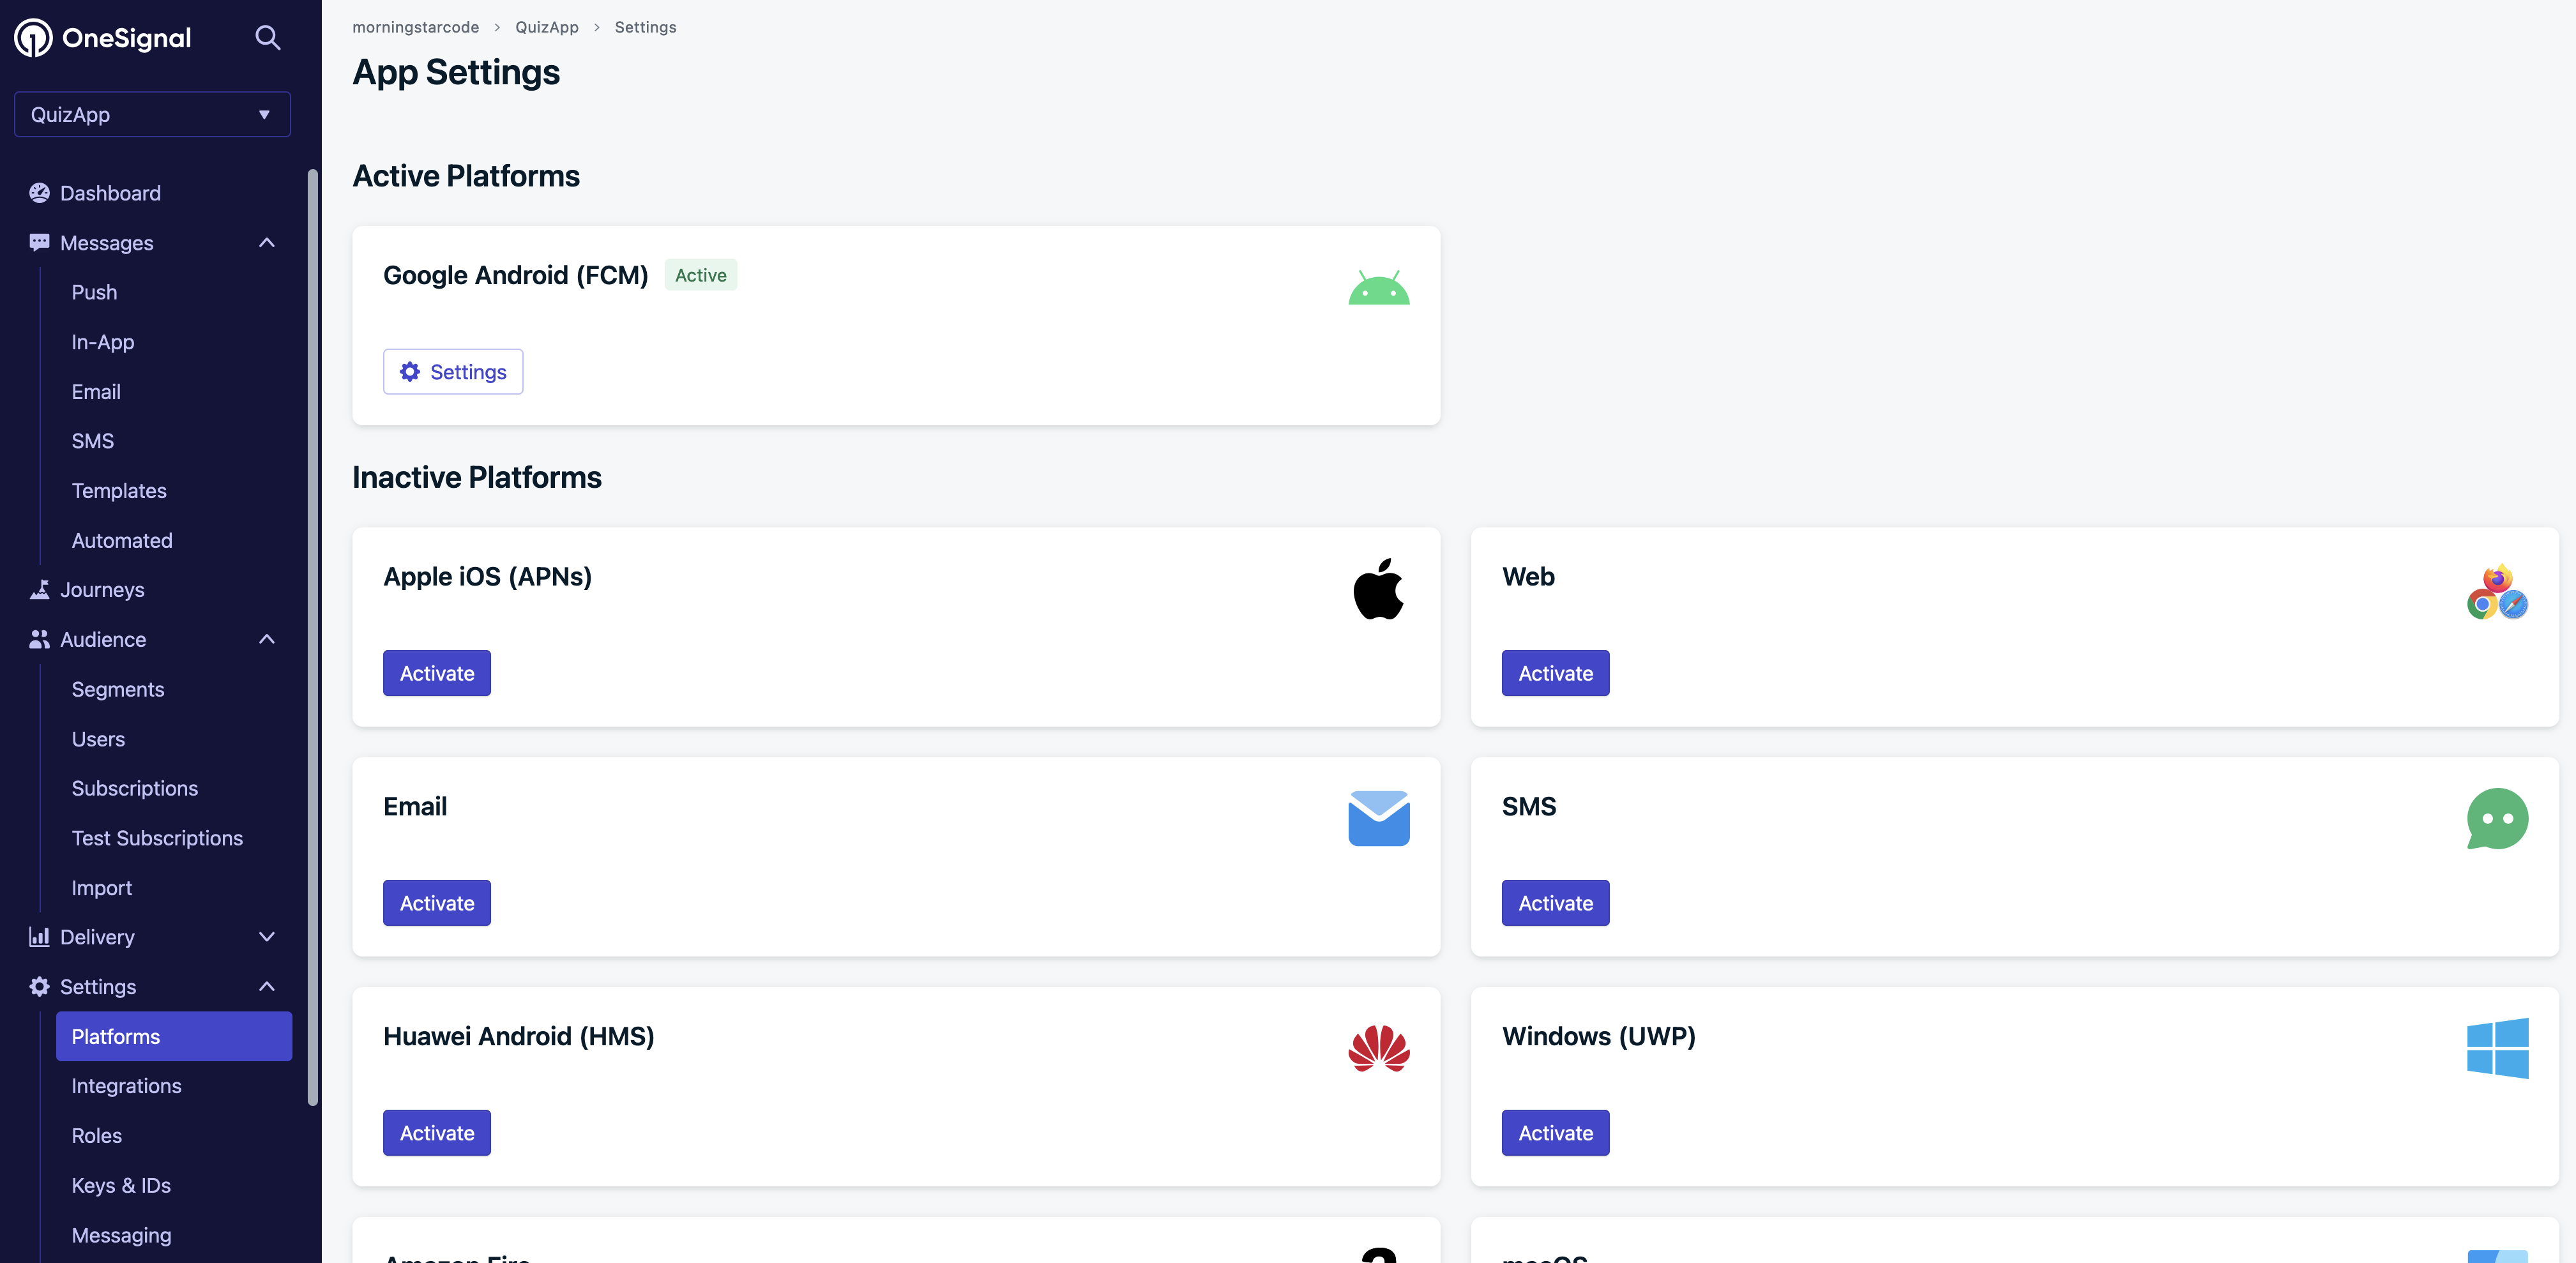Click morningstarcode breadcrumb link
The height and width of the screenshot is (1263, 2576).
point(415,27)
